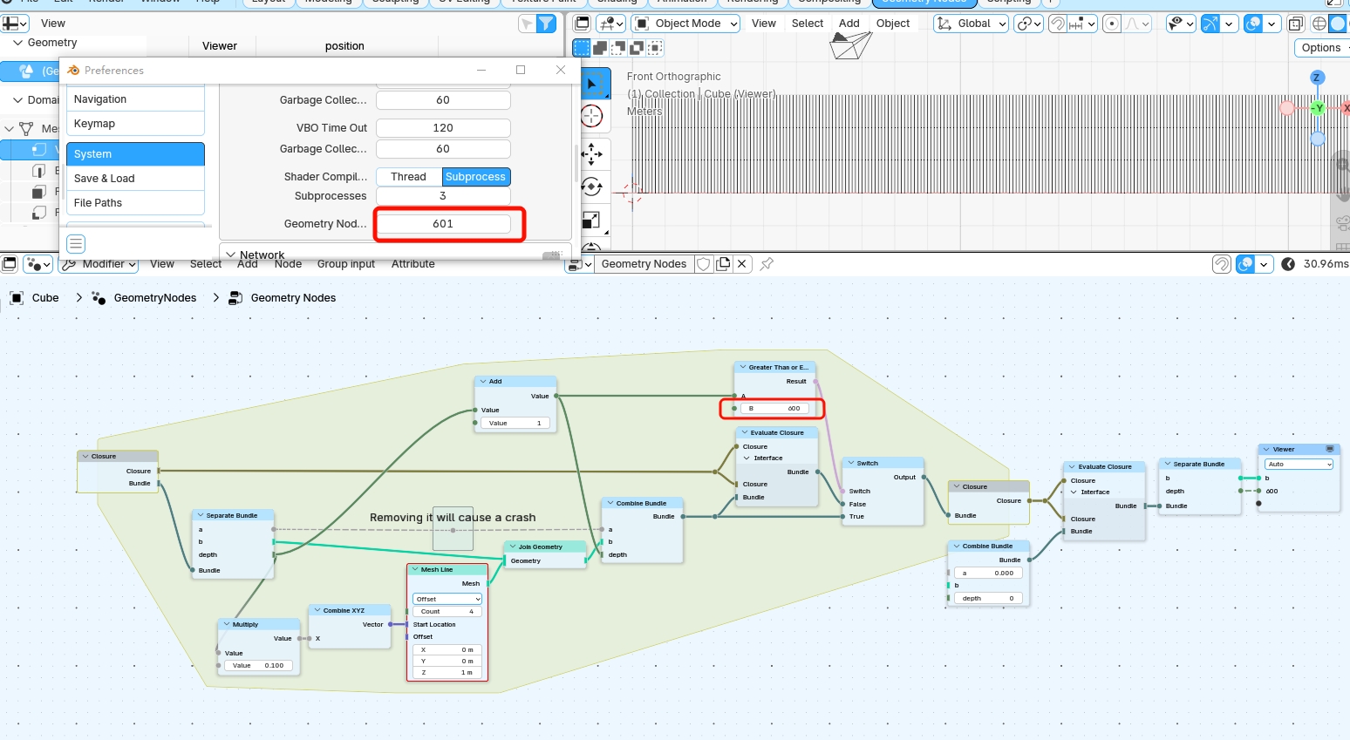
Task: Click the fake user shield icon
Action: (704, 264)
